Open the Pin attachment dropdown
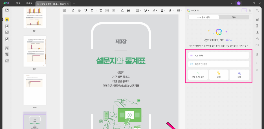 (155, 11)
